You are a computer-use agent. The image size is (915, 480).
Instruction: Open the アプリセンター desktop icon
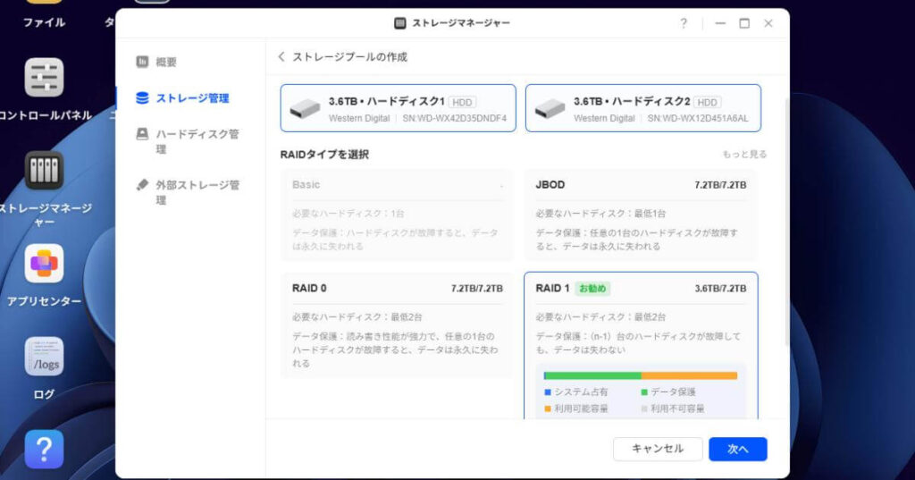[45, 264]
